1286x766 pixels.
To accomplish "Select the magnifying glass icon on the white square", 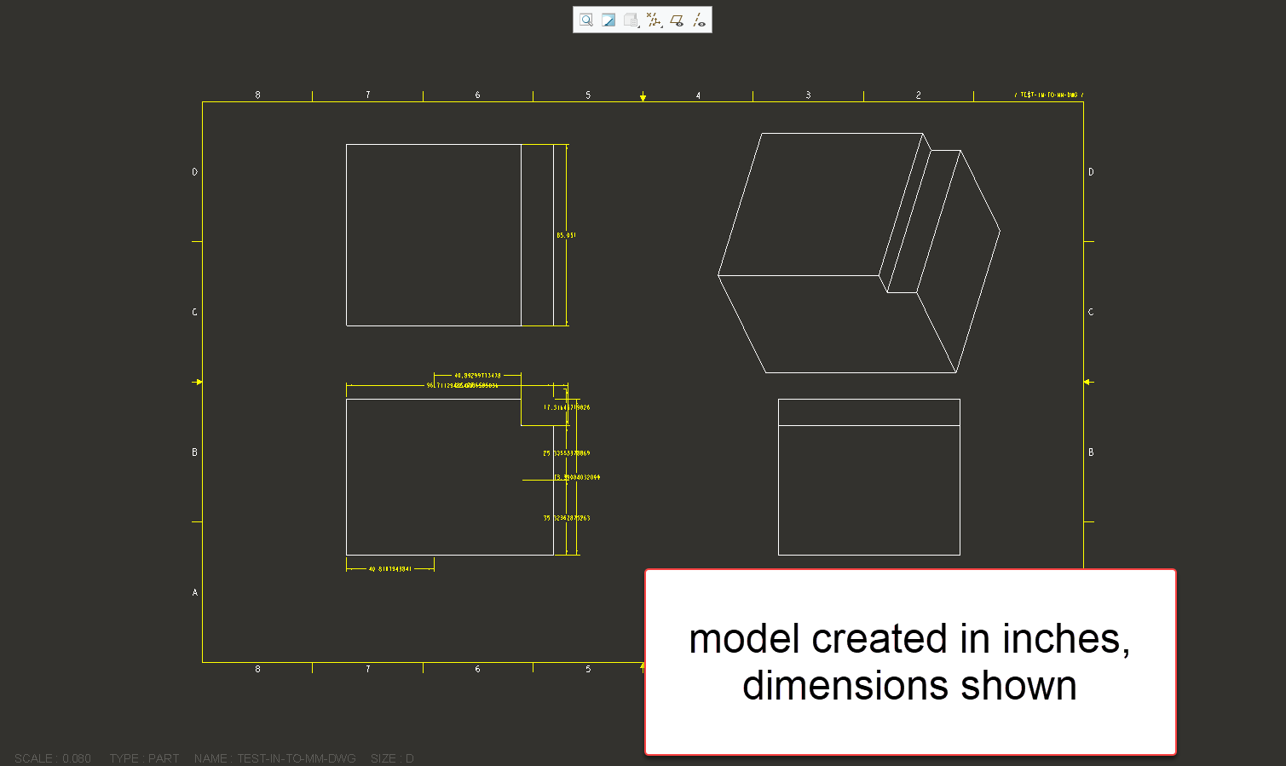I will click(x=585, y=20).
